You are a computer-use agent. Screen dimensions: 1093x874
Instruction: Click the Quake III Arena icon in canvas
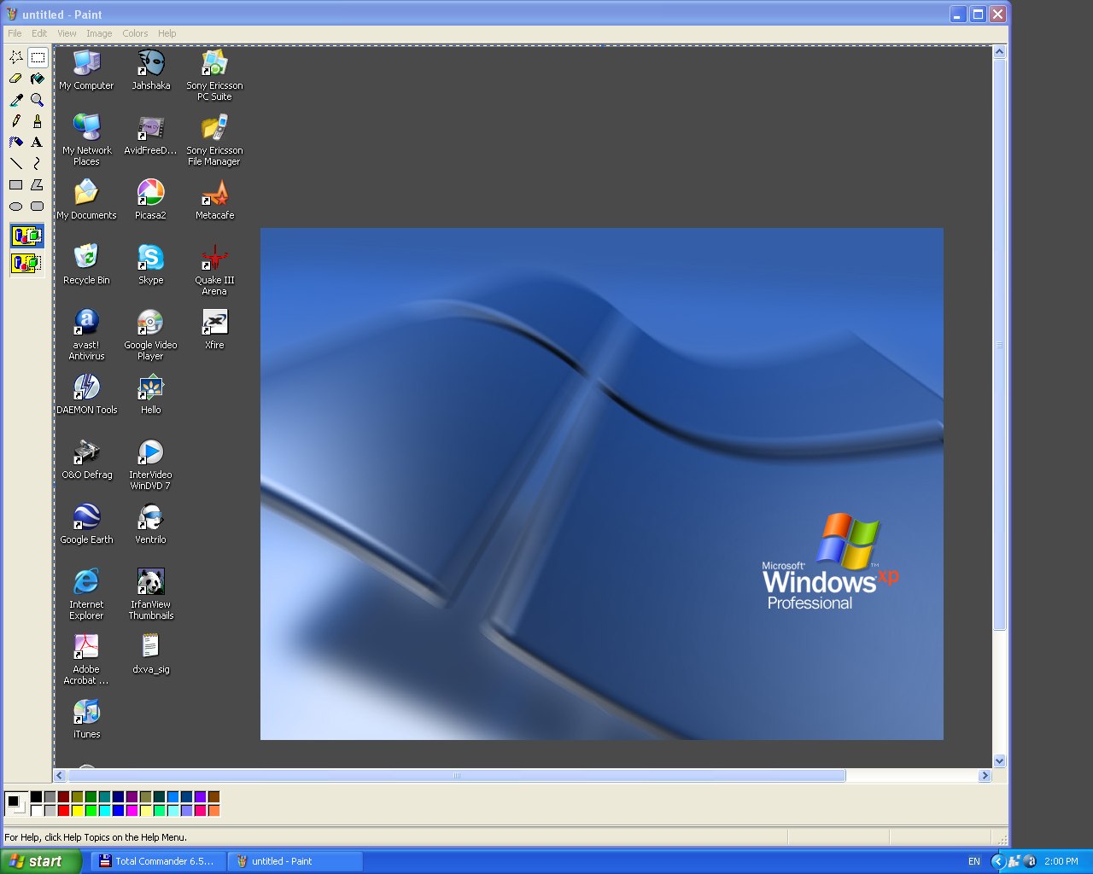[x=214, y=269]
